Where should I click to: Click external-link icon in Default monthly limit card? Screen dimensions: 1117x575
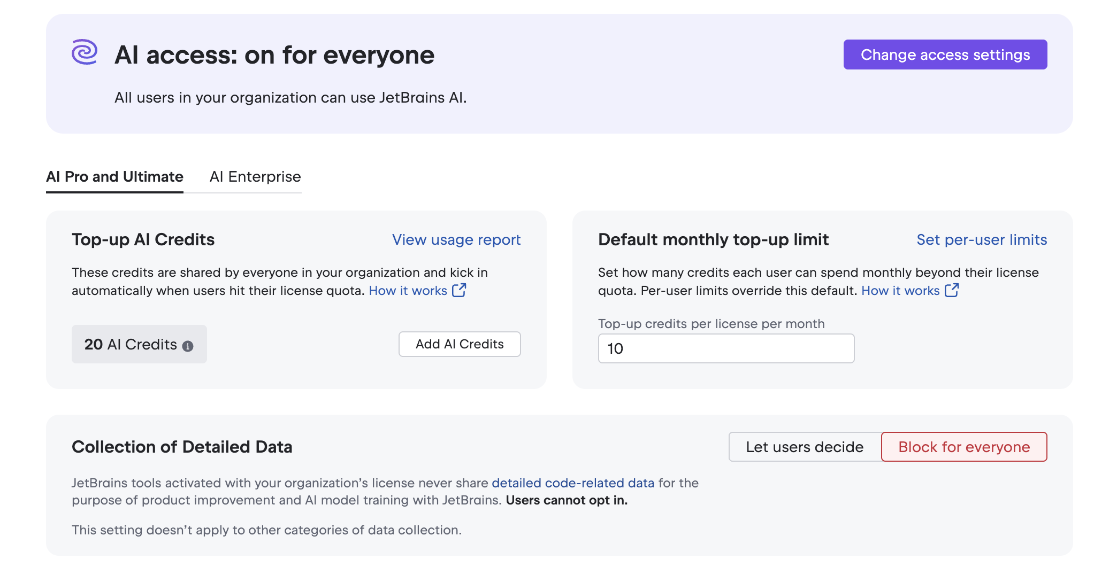(x=952, y=290)
